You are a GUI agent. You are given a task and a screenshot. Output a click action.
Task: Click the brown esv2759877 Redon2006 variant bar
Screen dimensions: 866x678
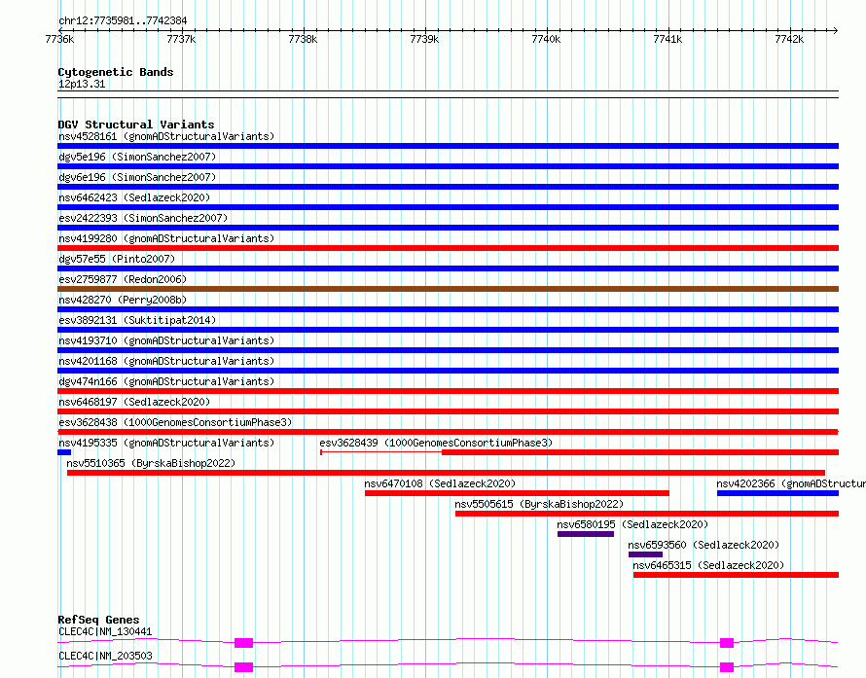448,289
